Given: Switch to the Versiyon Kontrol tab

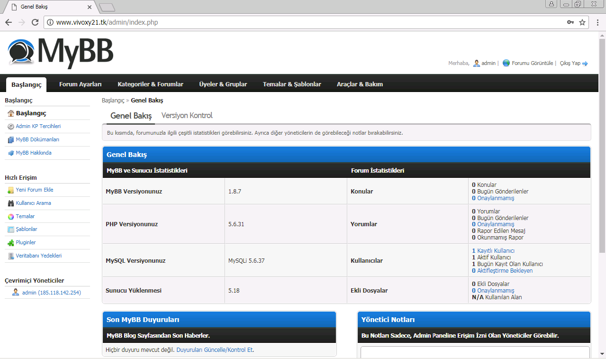Looking at the screenshot, I should coord(187,116).
